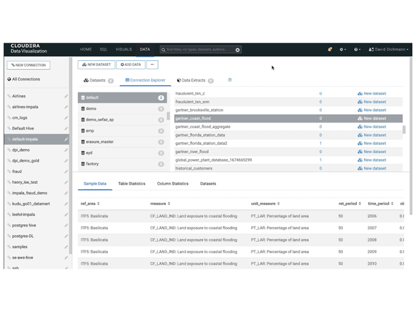Switch to the Column Statistics tab
This screenshot has width=416, height=312.
click(173, 184)
